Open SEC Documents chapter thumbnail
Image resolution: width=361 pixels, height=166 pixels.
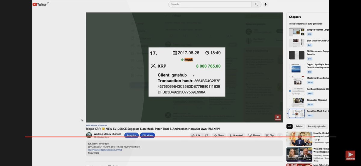pyautogui.click(x=297, y=55)
